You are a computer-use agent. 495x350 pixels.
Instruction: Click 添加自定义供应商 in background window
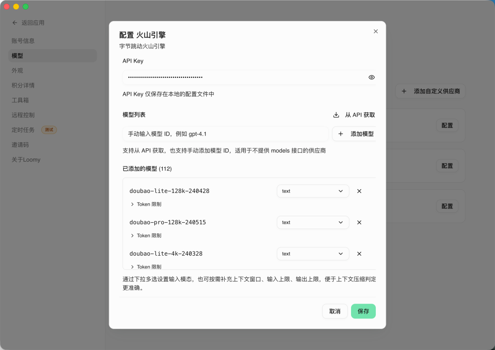[x=430, y=91]
